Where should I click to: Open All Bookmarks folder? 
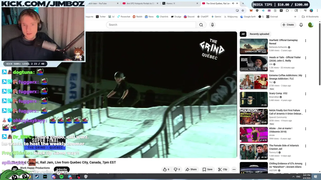(310, 17)
